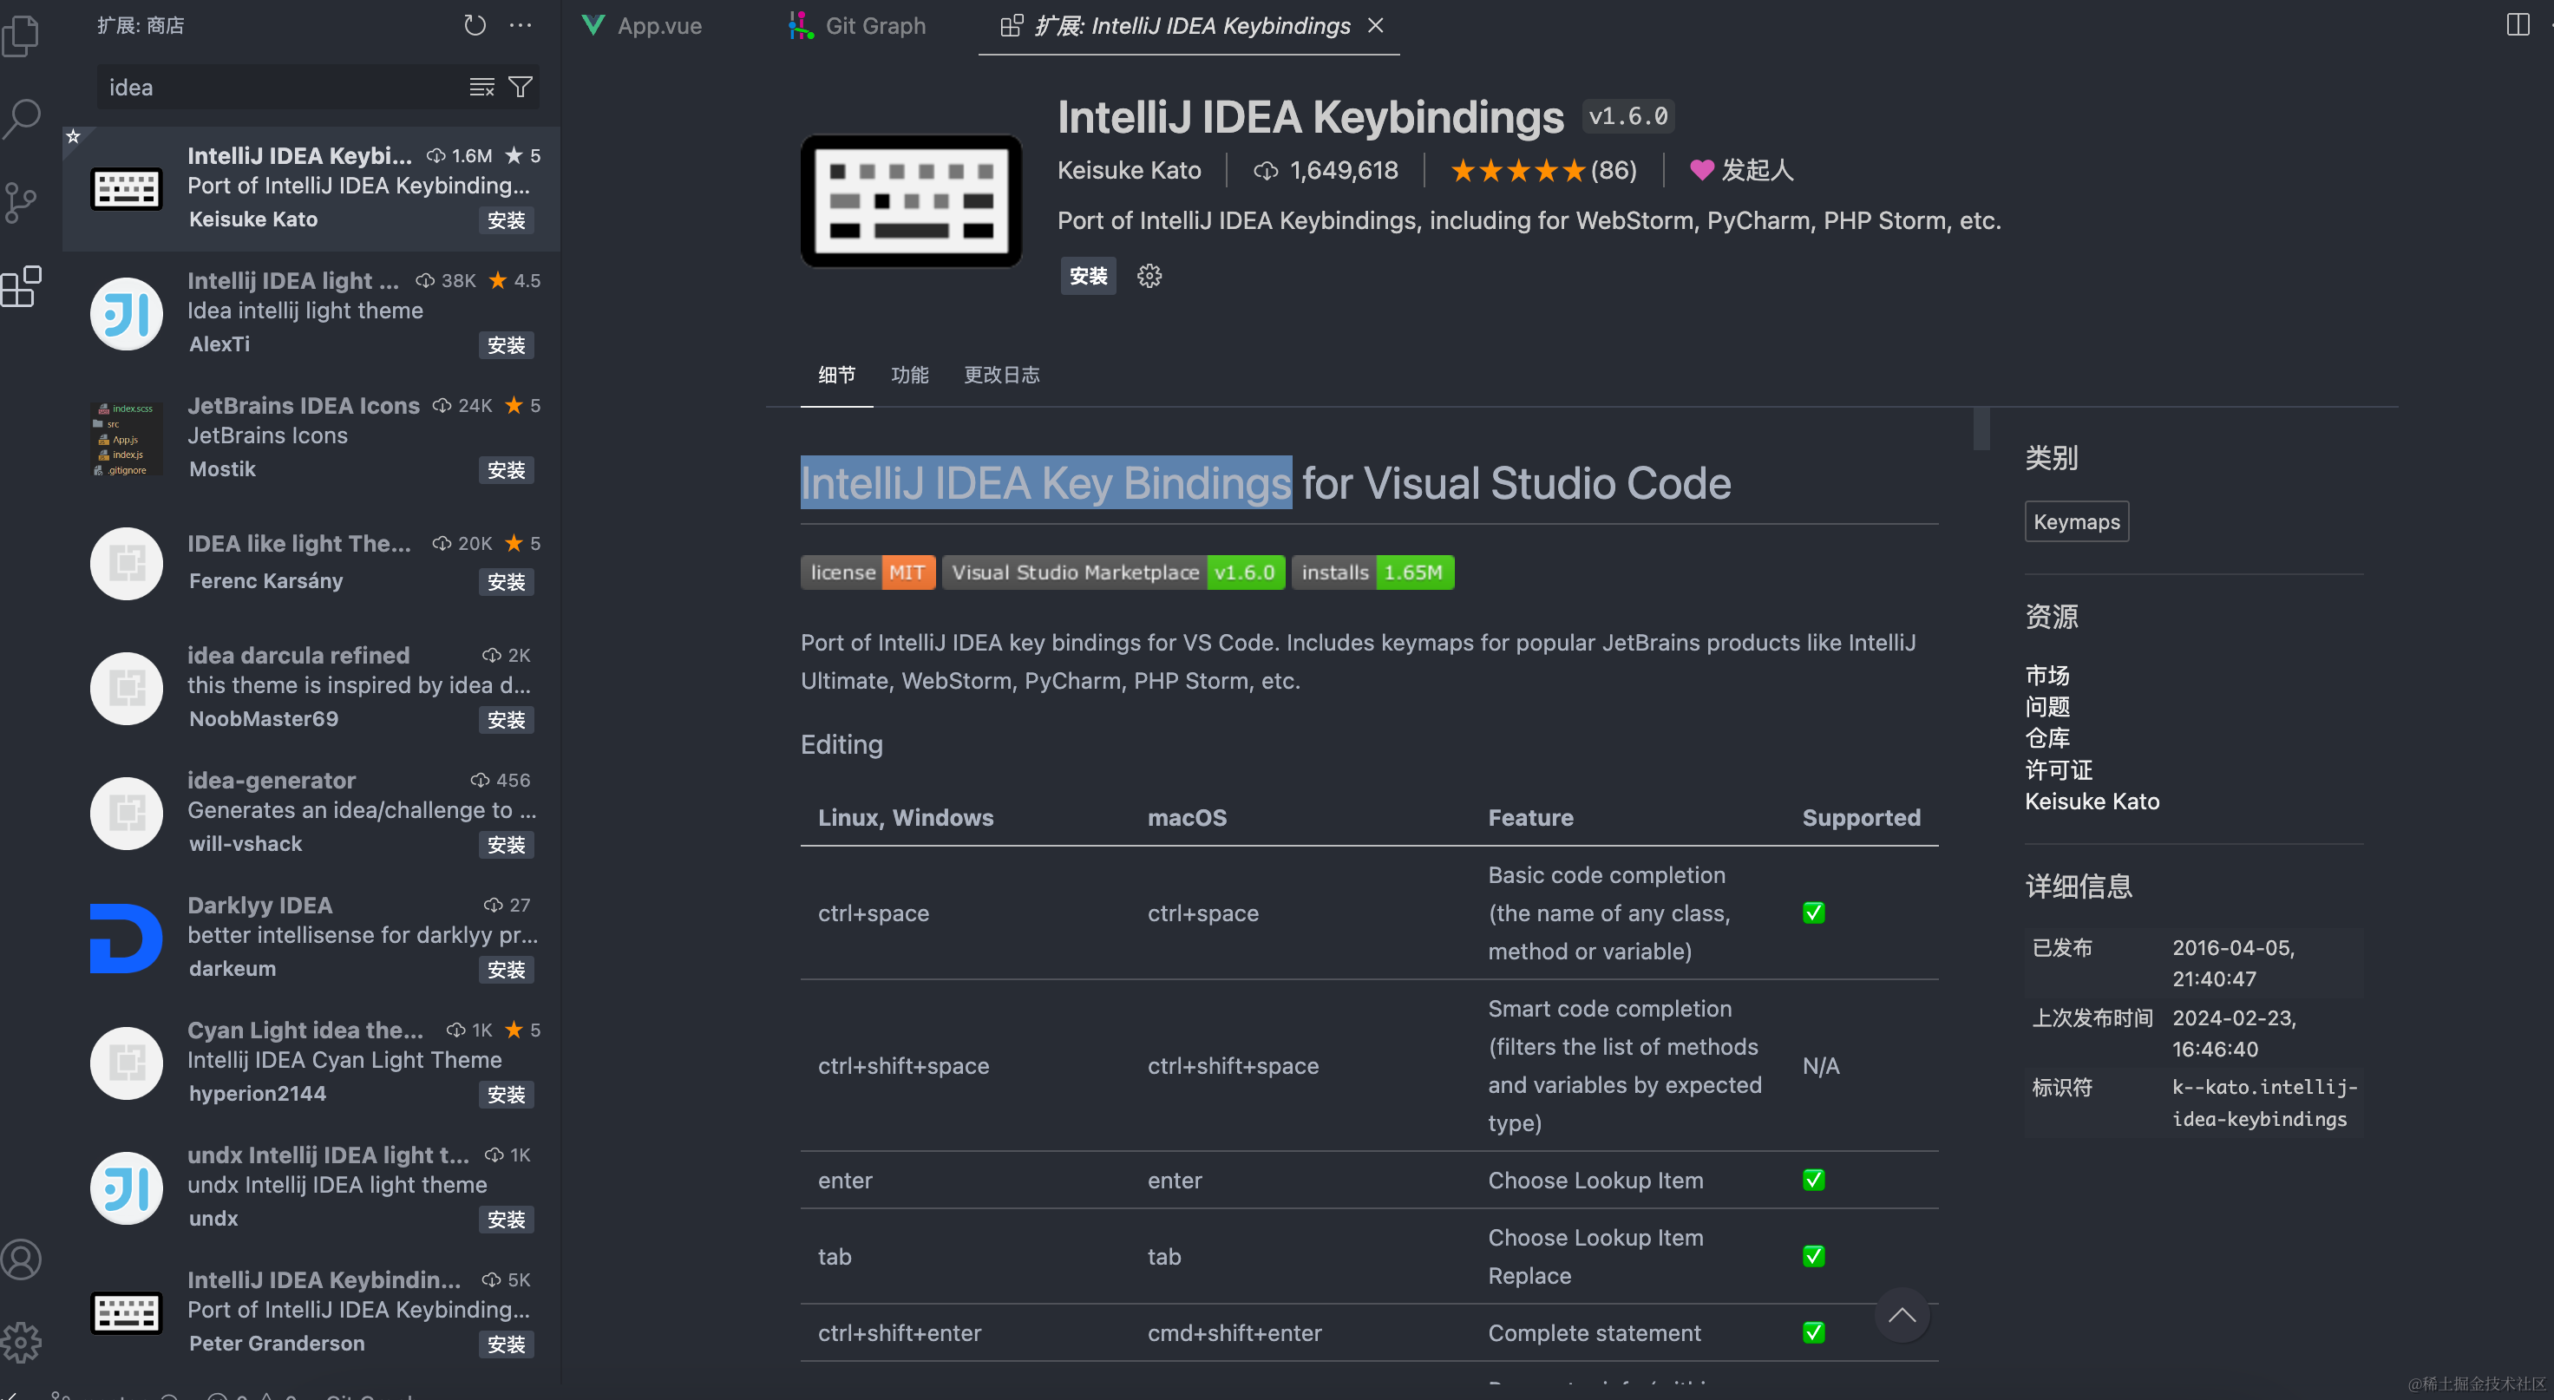This screenshot has width=2554, height=1400.
Task: Click the Keymaps category button
Action: (x=2076, y=520)
